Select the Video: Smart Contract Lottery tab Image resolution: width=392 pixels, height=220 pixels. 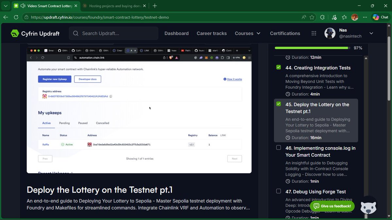pos(46,6)
